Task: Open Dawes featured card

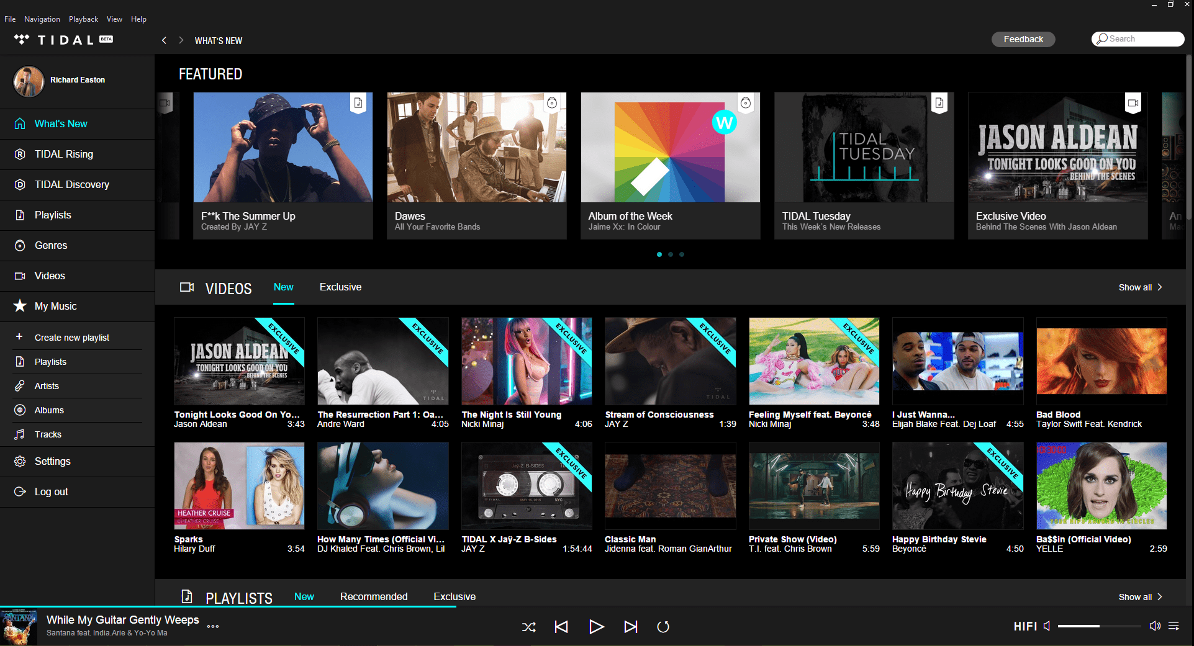Action: point(477,166)
